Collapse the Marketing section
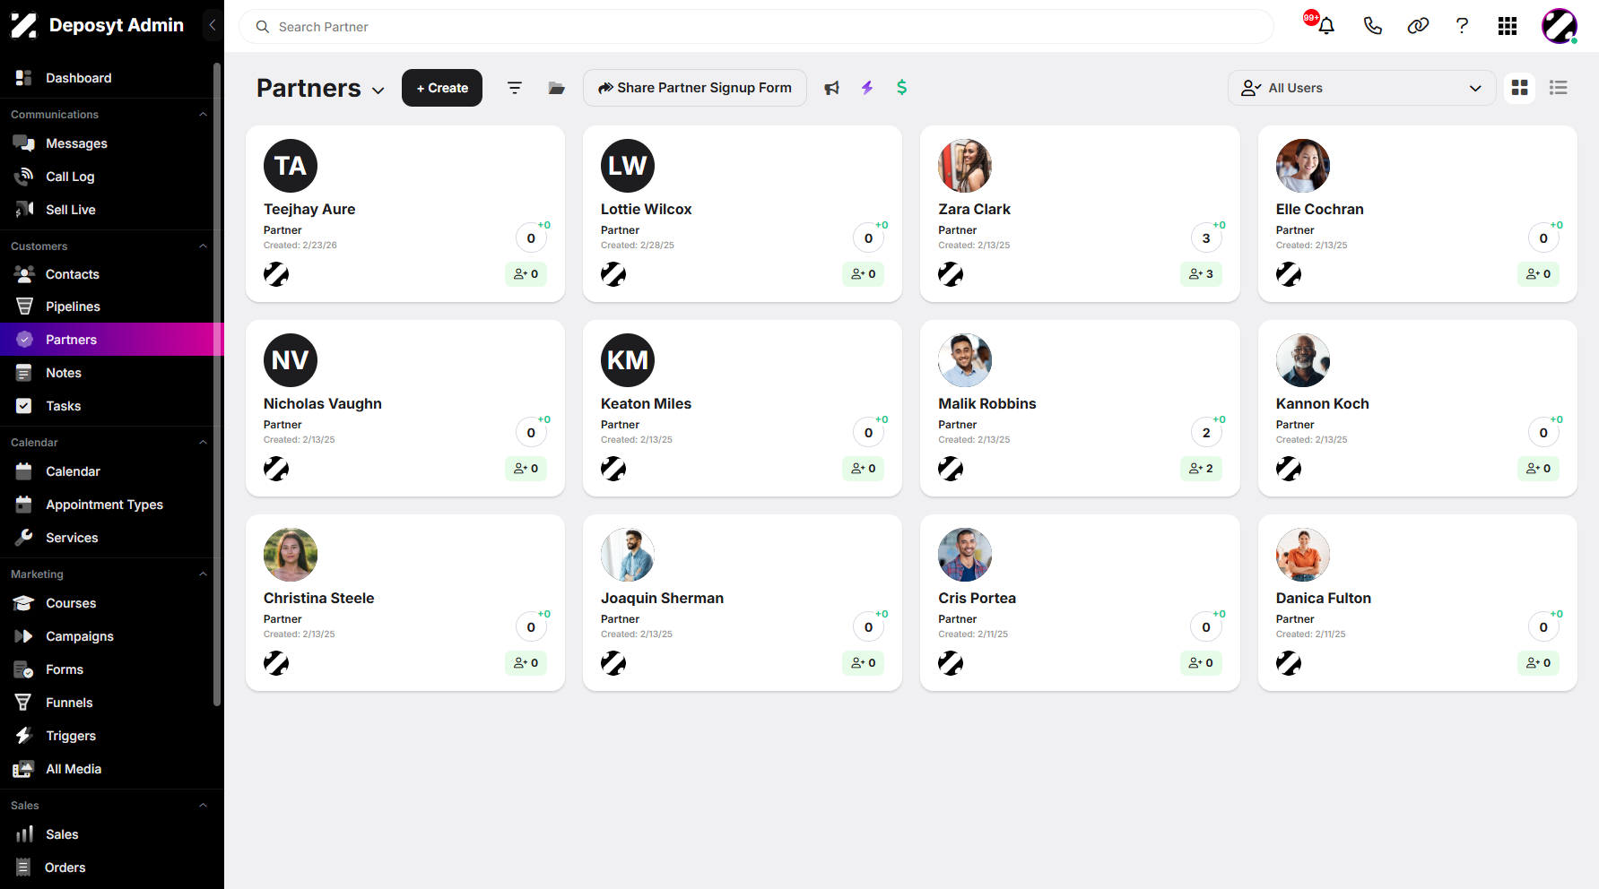Image resolution: width=1599 pixels, height=889 pixels. [203, 574]
